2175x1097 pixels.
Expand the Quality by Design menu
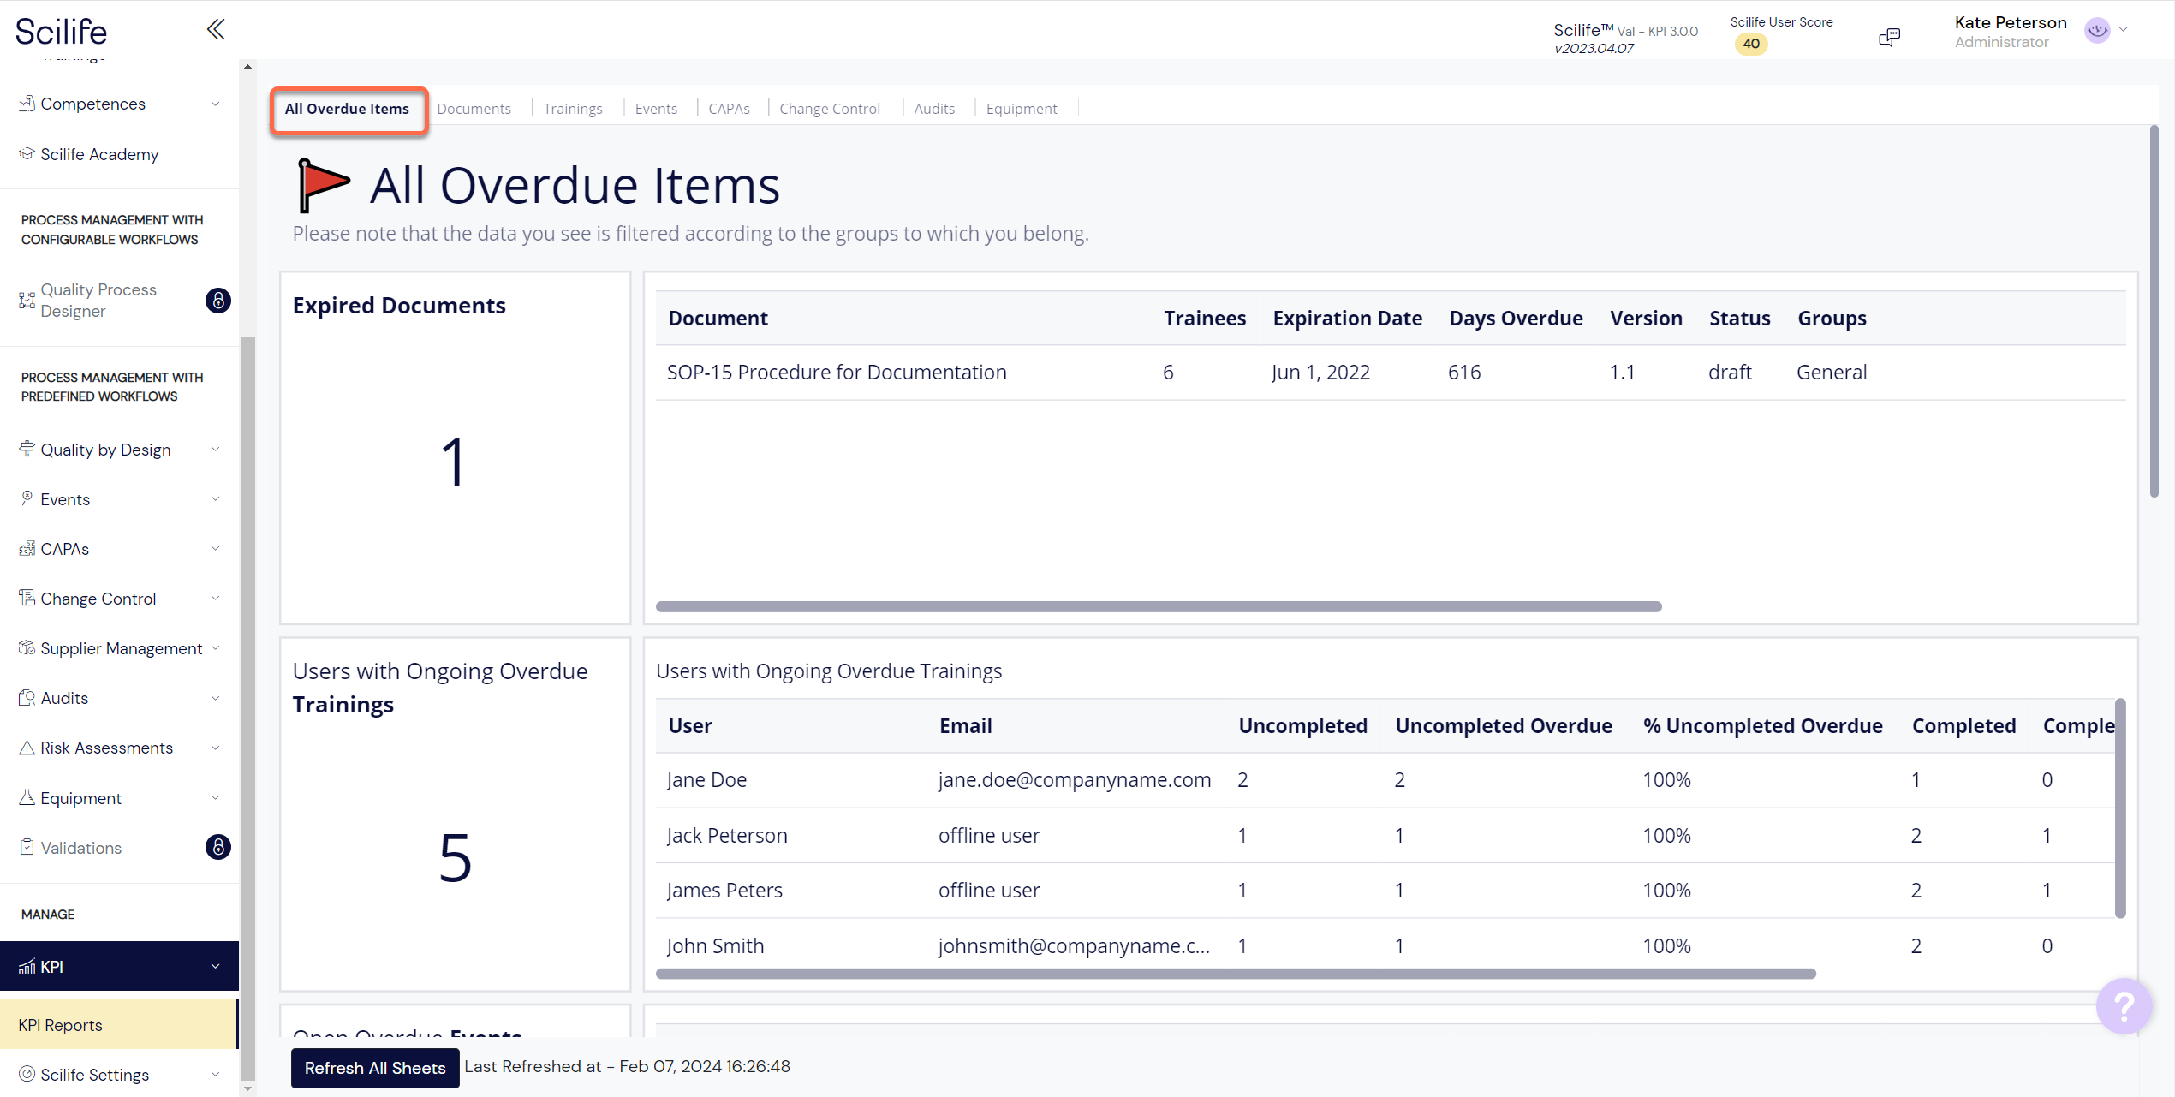point(105,449)
